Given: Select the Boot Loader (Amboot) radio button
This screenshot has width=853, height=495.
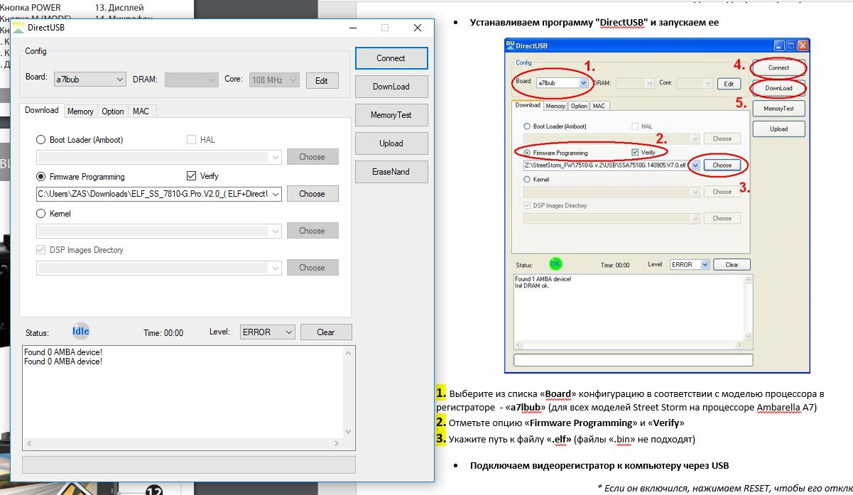Looking at the screenshot, I should click(x=41, y=140).
